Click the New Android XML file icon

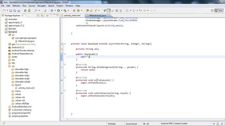(x=45, y=10)
